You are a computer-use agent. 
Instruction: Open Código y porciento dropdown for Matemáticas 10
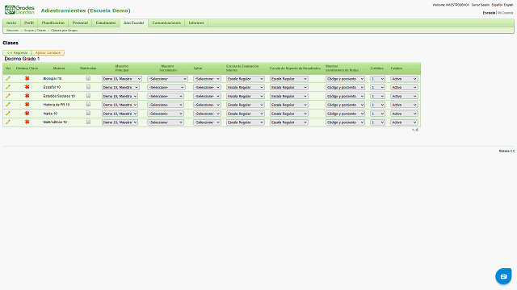coord(345,122)
